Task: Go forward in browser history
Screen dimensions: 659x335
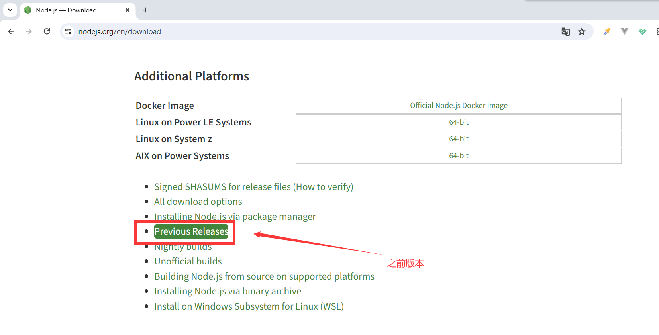Action: (x=29, y=31)
